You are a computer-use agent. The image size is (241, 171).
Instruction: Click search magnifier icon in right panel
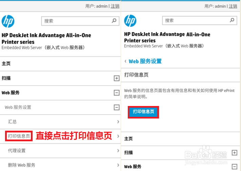232,20
